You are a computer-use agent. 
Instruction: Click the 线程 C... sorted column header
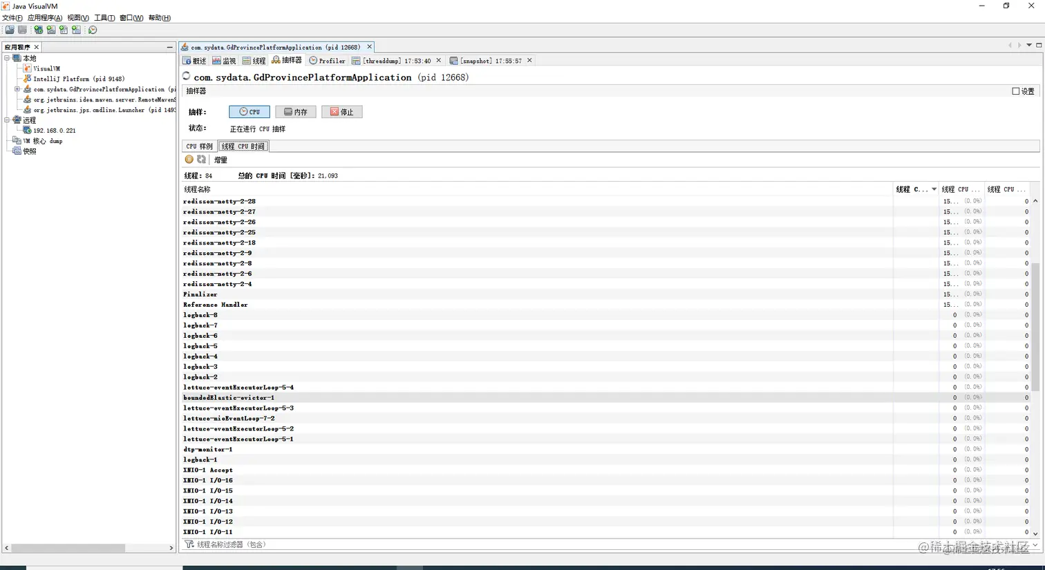coord(916,189)
